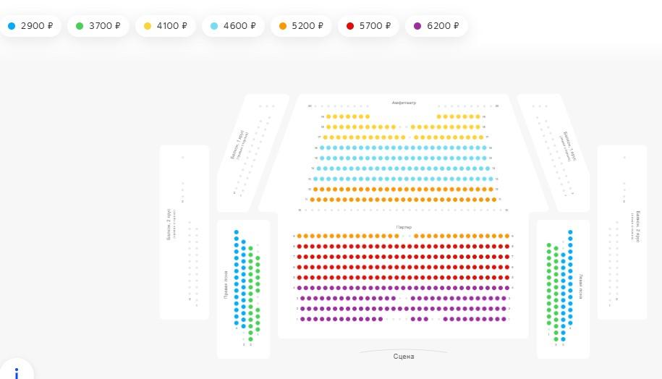Open the info icon at bottom left
Image resolution: width=662 pixels, height=379 pixels.
(x=16, y=372)
